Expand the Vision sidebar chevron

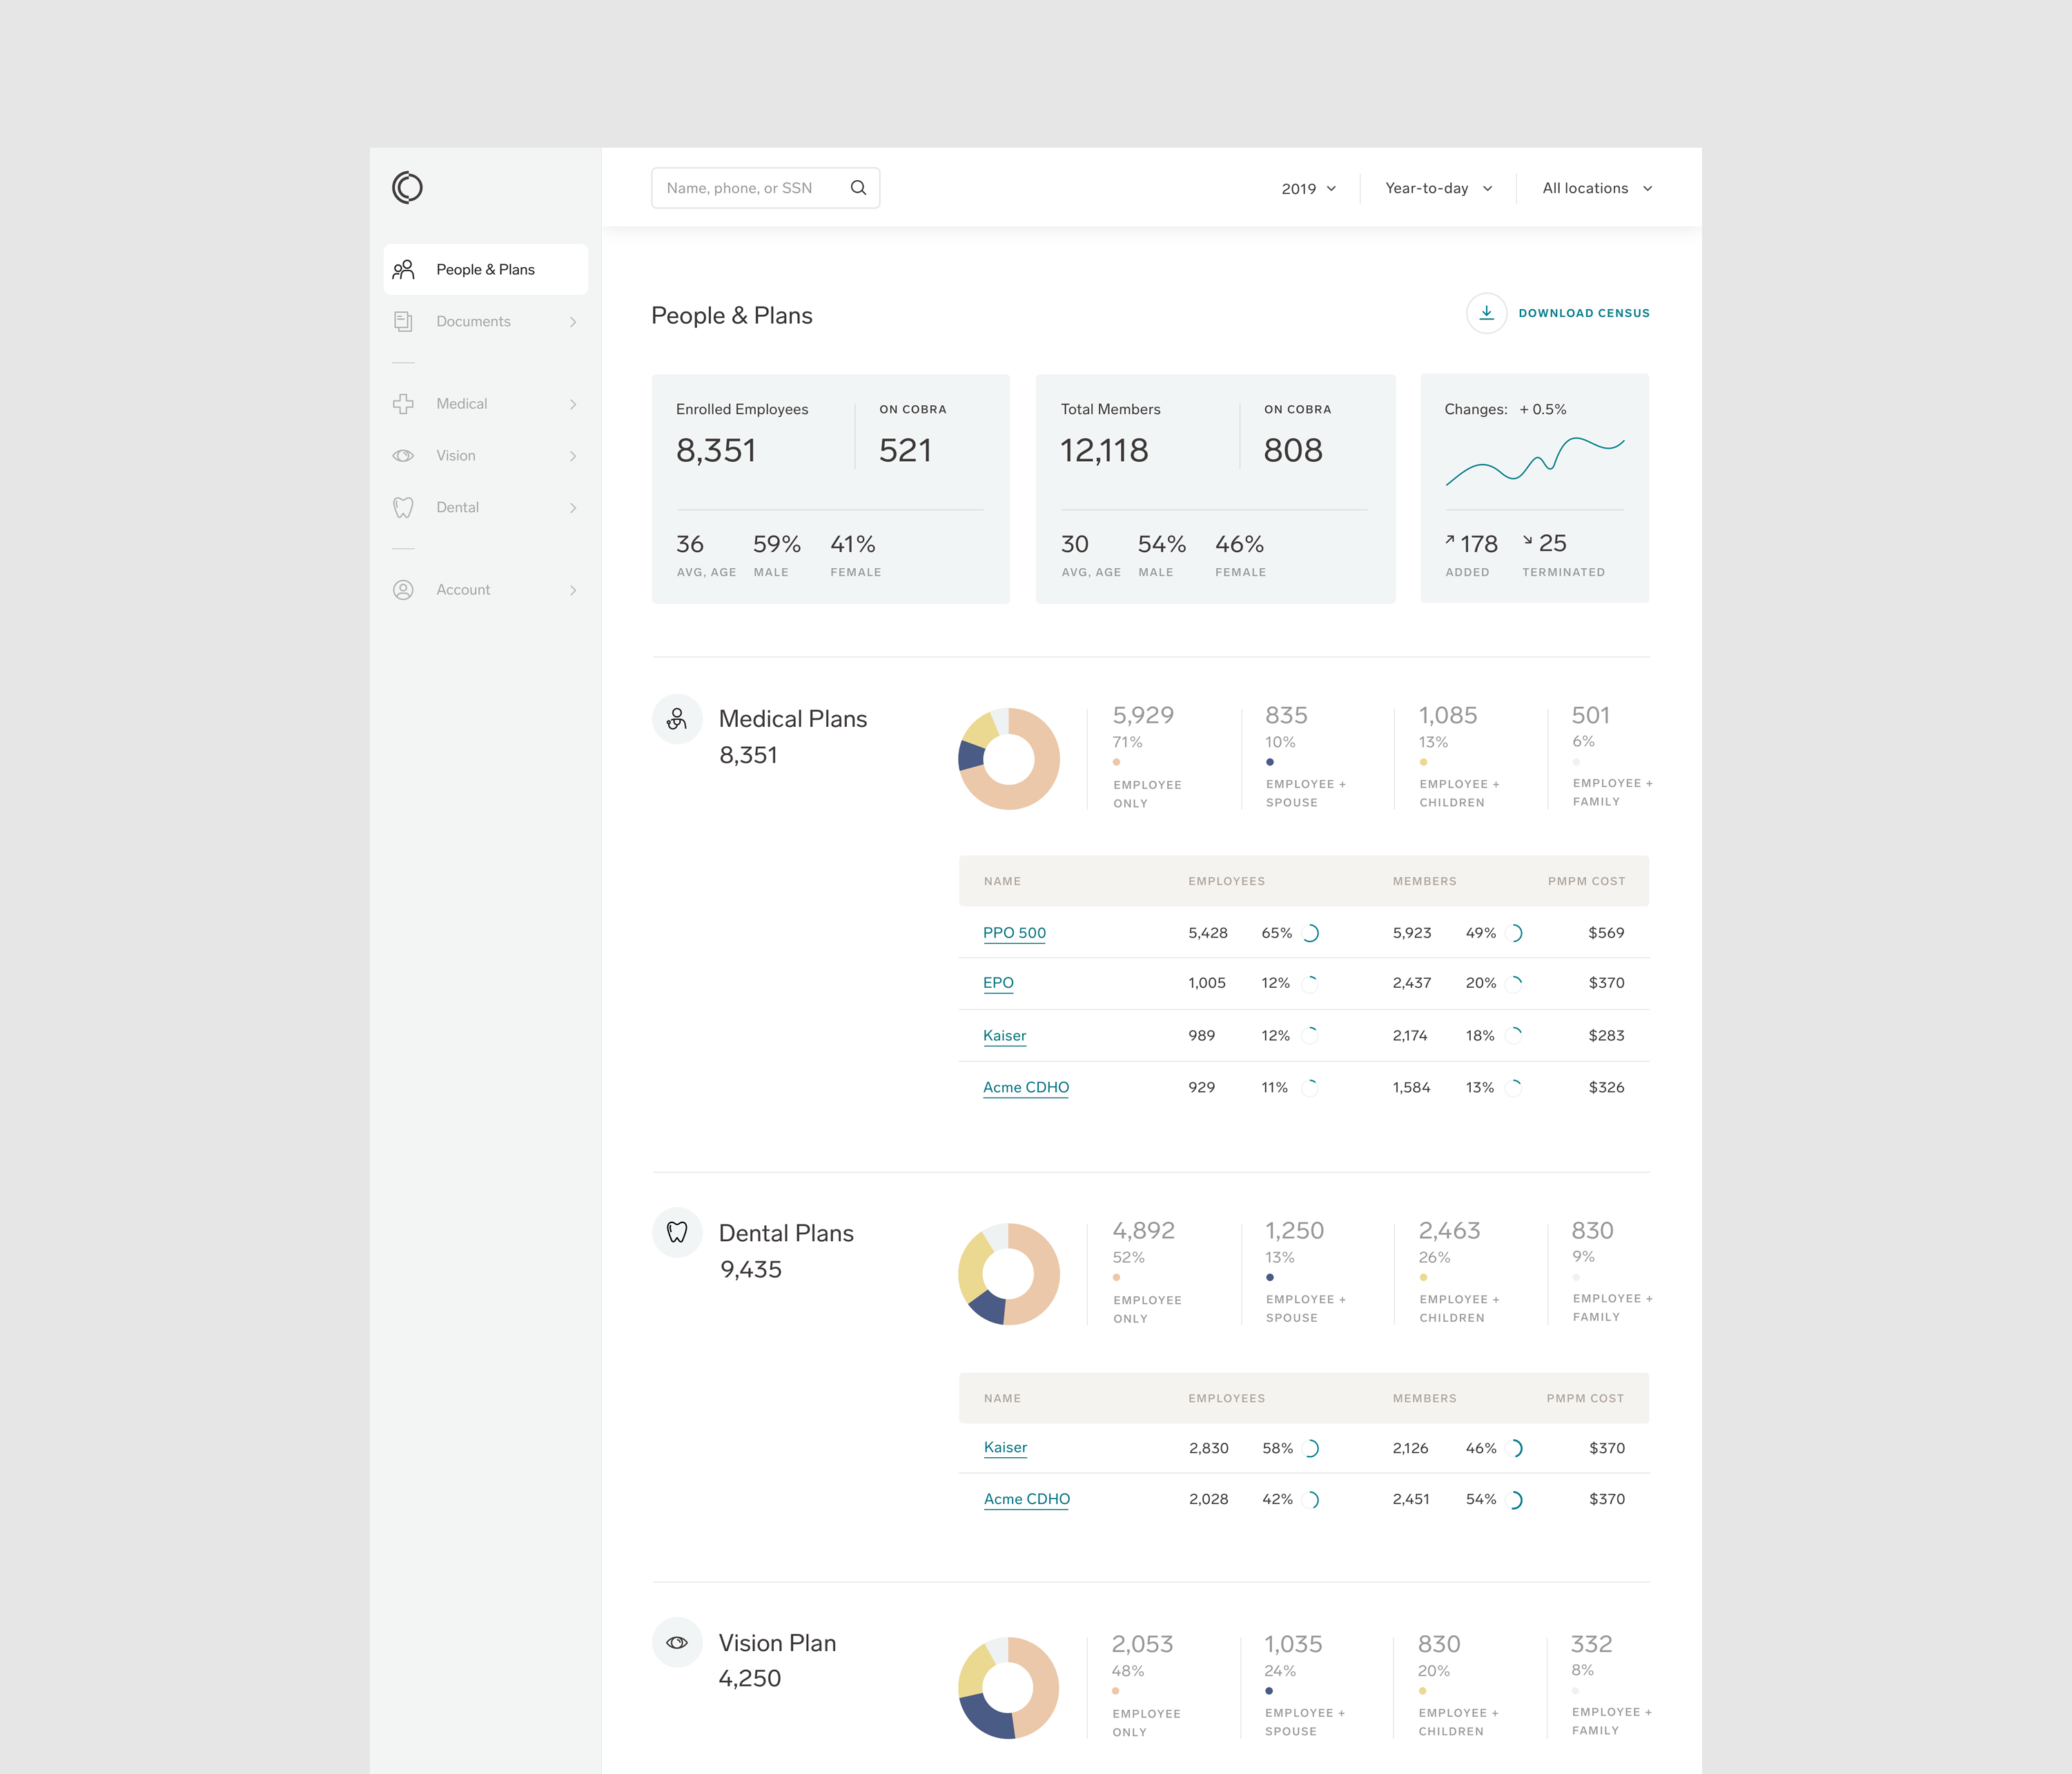pos(573,456)
